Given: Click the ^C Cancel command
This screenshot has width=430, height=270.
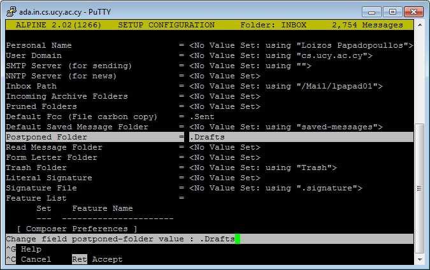Looking at the screenshot, I should pyautogui.click(x=29, y=259).
